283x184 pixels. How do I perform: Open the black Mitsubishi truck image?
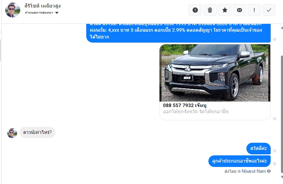pyautogui.click(x=215, y=73)
